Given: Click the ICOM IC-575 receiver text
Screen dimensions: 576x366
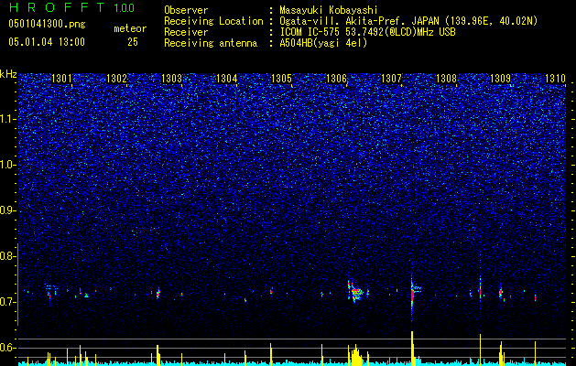Looking at the screenshot, I should point(367,32).
